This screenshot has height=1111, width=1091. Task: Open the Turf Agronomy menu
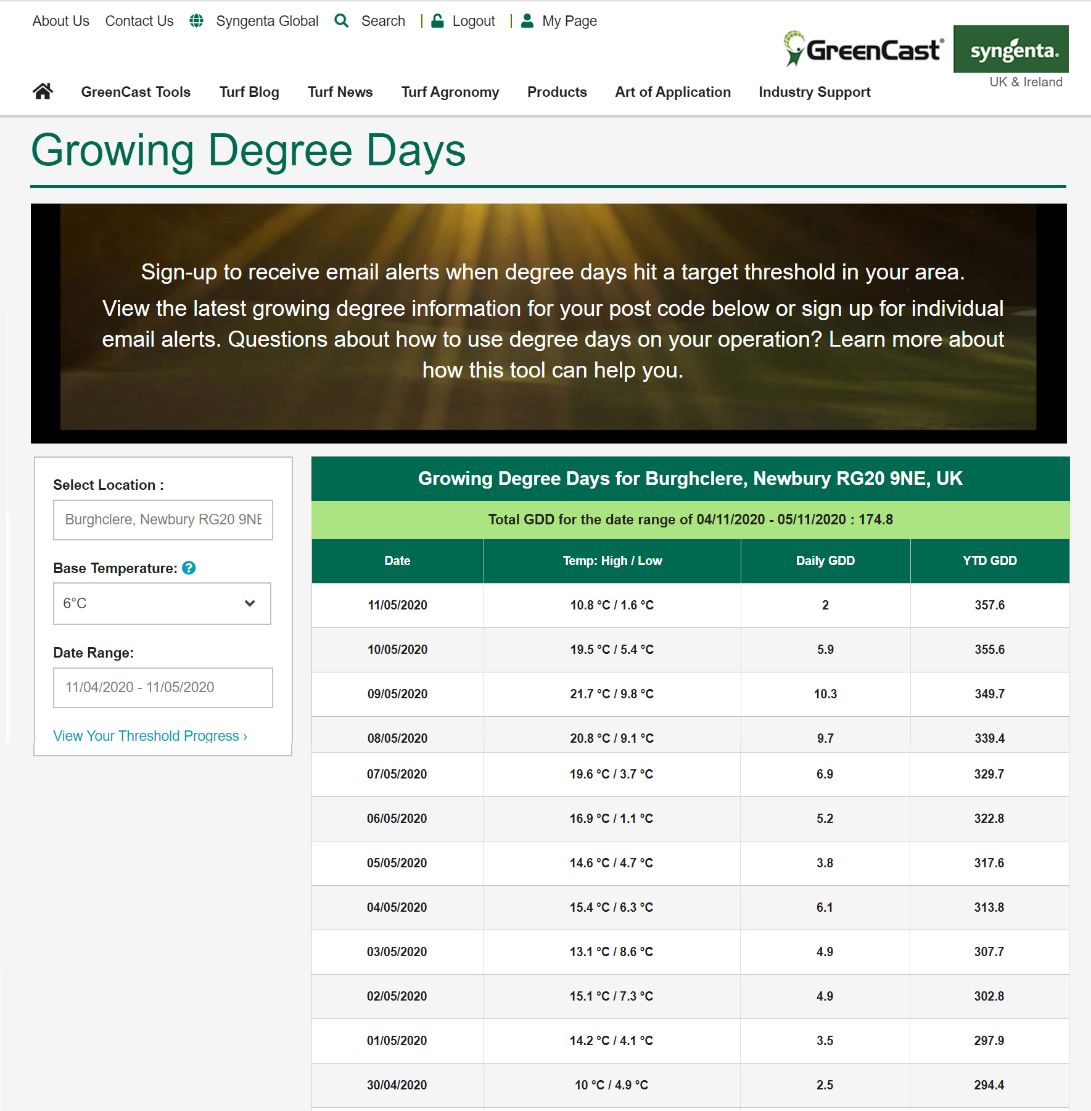pos(450,92)
